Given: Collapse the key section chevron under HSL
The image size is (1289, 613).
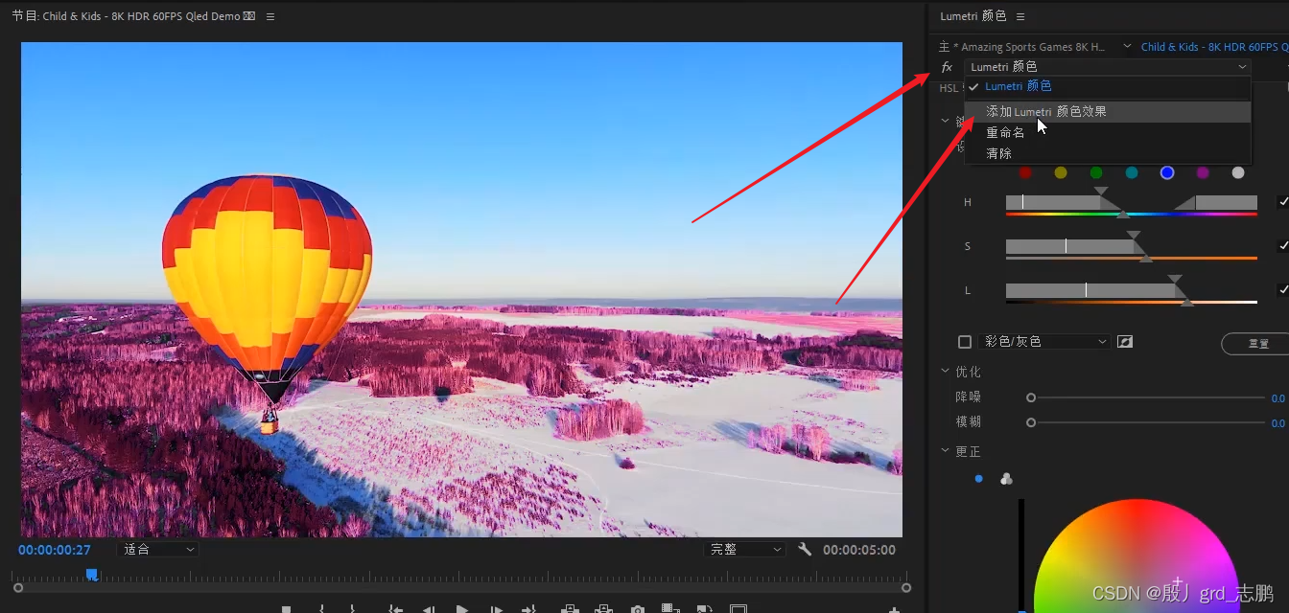Looking at the screenshot, I should click(x=946, y=121).
